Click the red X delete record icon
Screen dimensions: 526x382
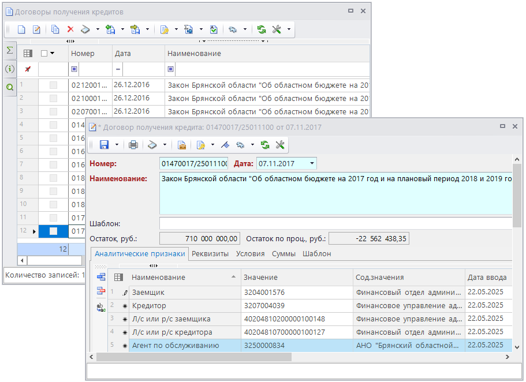pos(70,29)
